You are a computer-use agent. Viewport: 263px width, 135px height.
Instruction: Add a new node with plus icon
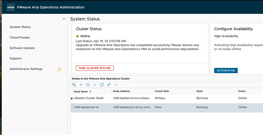click(x=81, y=85)
